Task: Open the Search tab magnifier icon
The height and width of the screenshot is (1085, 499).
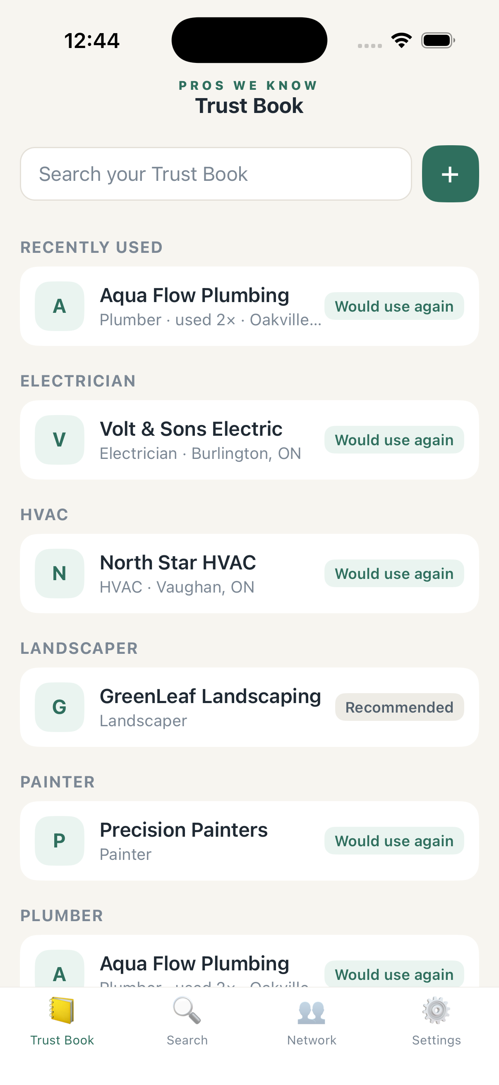Action: pyautogui.click(x=187, y=1010)
